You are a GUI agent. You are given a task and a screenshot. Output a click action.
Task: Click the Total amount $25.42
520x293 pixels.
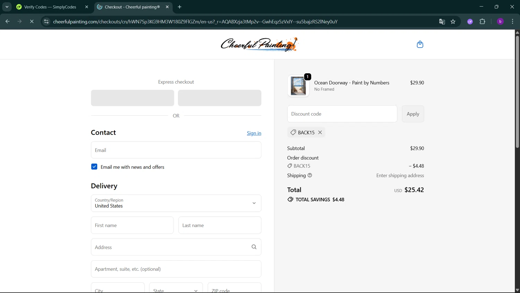click(x=414, y=190)
